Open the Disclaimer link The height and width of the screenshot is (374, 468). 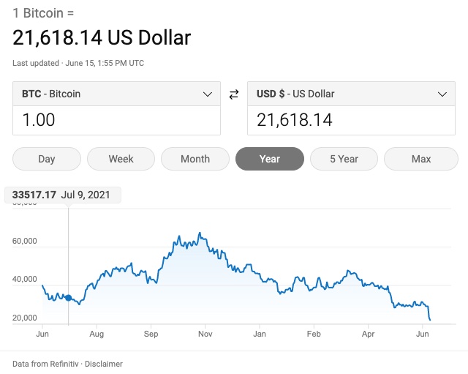pyautogui.click(x=105, y=364)
